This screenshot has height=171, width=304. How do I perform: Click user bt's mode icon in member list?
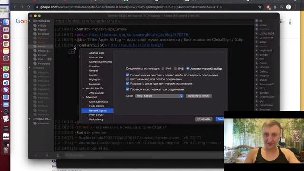(x=256, y=21)
